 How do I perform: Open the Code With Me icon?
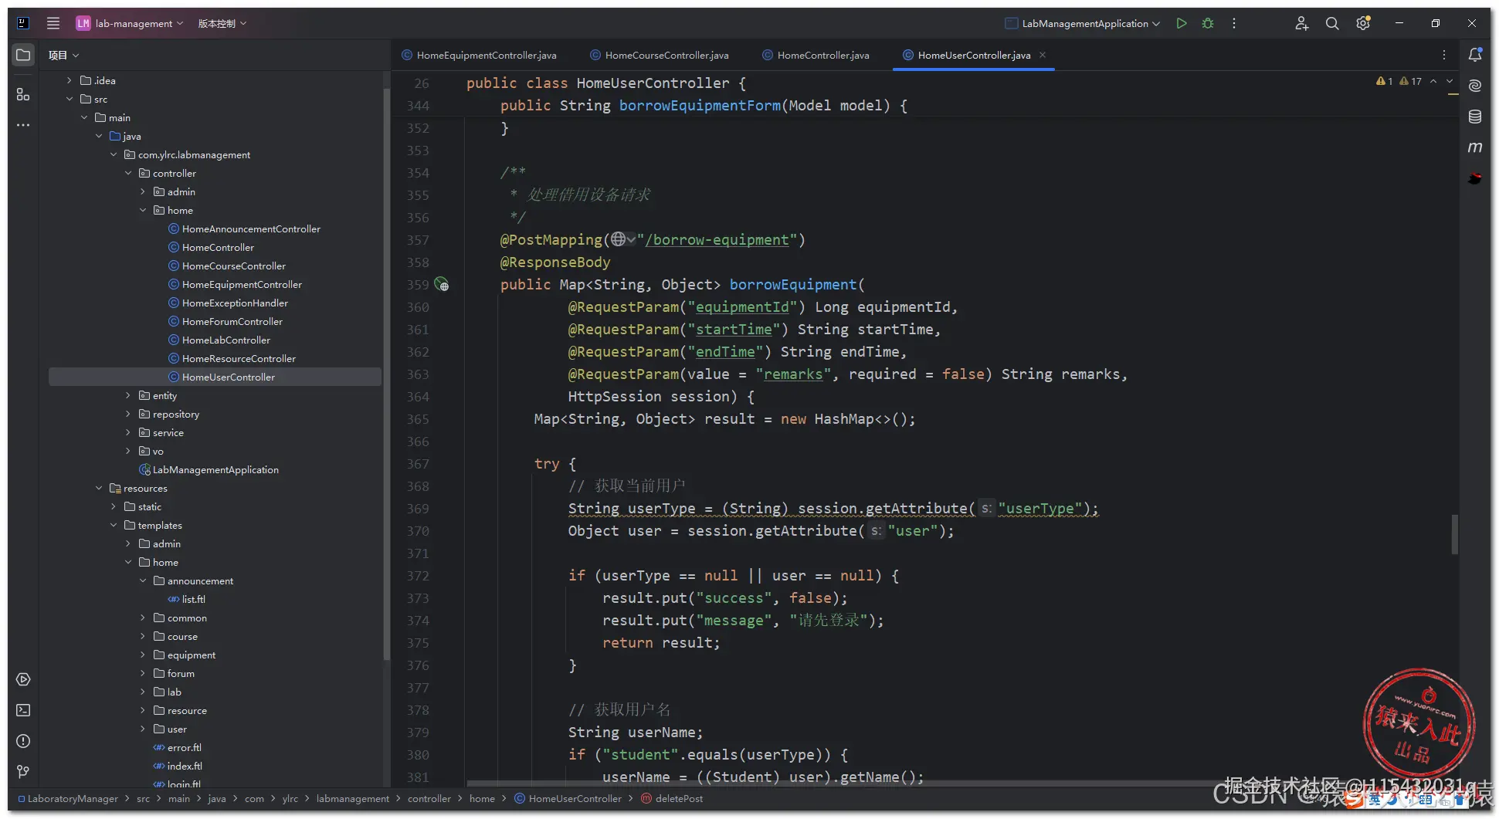coord(1301,23)
